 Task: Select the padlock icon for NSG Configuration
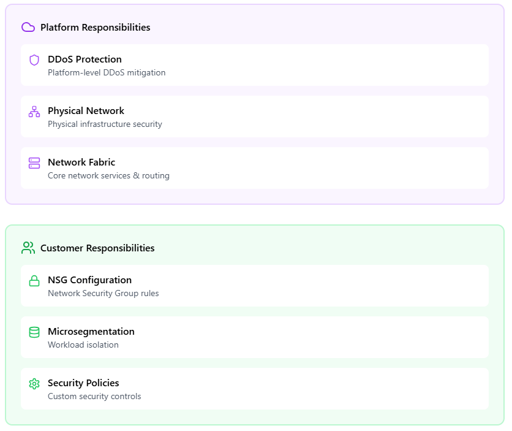pos(34,281)
